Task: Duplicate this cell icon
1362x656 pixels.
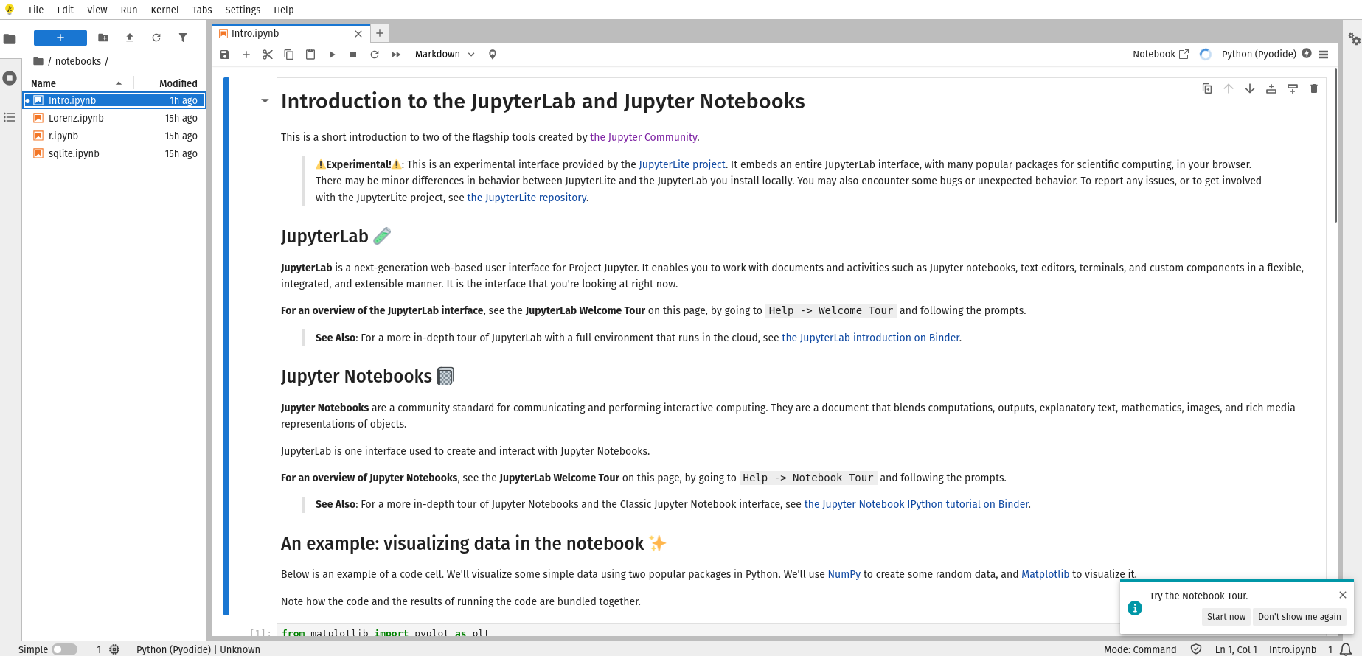Action: tap(1207, 88)
